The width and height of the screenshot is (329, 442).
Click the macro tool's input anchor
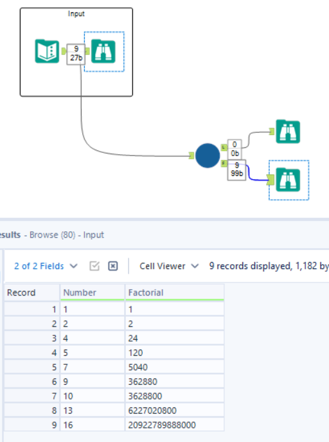tap(191, 155)
